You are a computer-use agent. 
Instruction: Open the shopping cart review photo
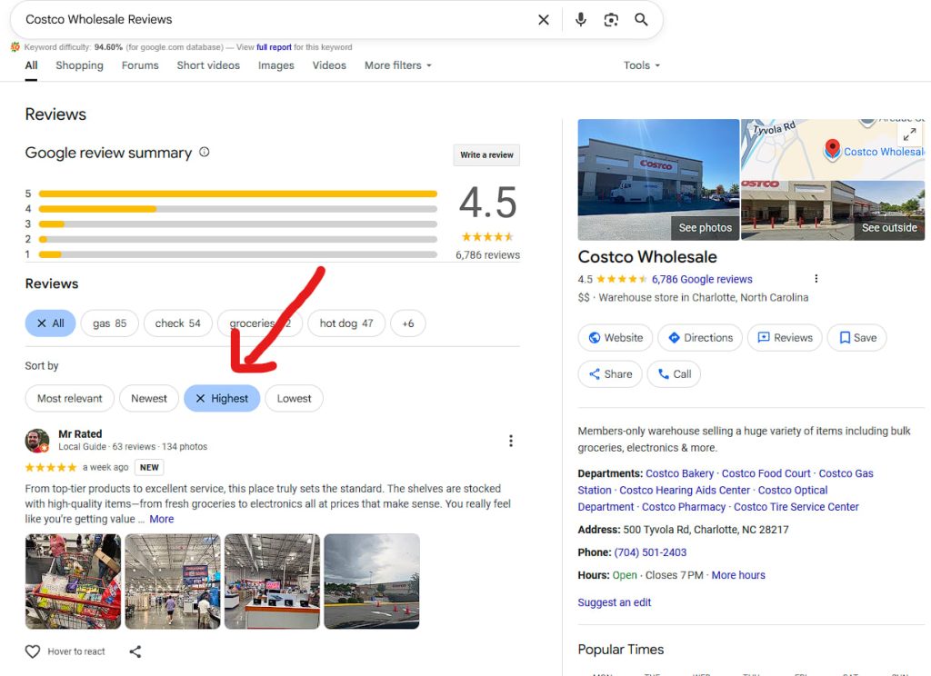pos(73,581)
